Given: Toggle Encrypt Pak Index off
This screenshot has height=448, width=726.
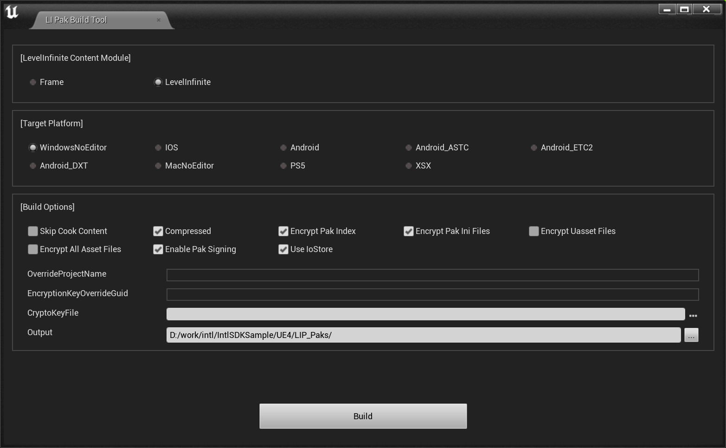Looking at the screenshot, I should click(x=283, y=231).
